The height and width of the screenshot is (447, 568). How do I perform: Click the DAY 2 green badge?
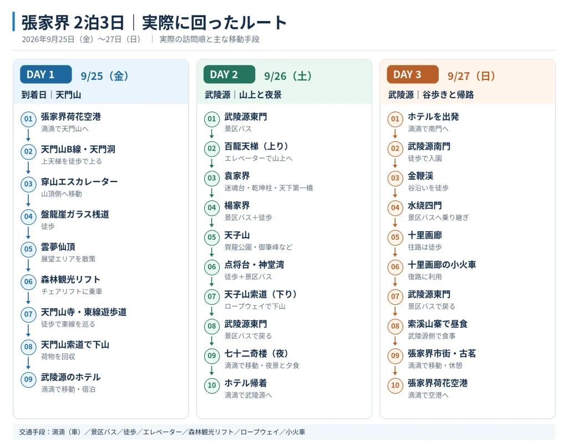229,74
